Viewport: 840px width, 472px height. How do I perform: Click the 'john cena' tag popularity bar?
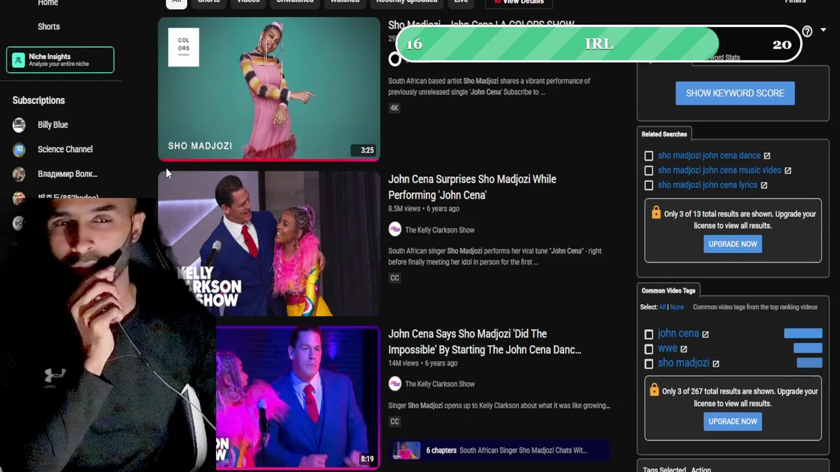803,334
